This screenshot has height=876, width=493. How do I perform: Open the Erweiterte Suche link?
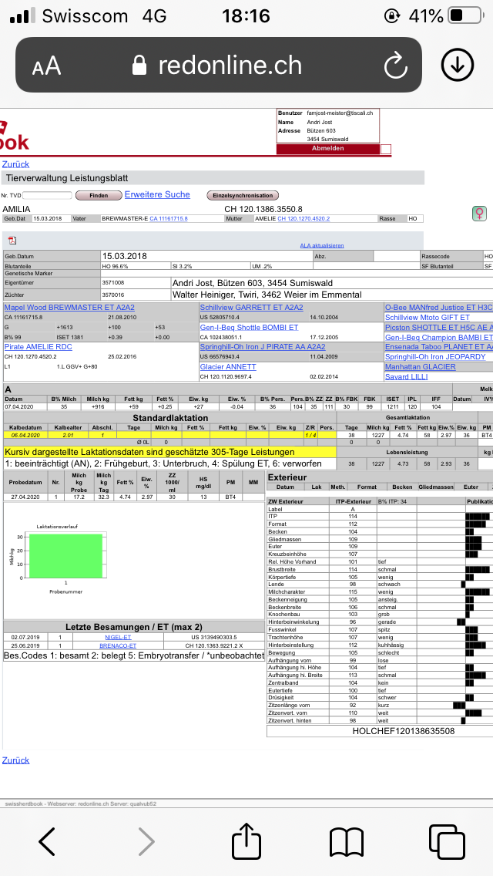point(157,194)
